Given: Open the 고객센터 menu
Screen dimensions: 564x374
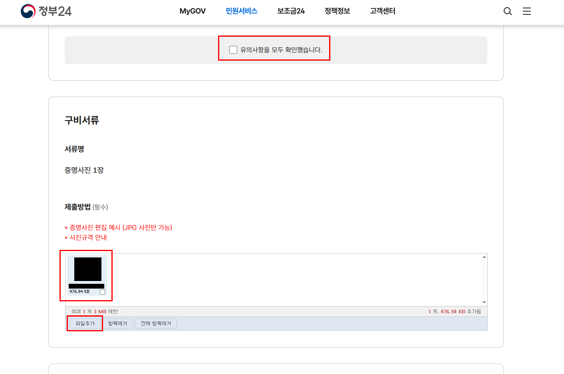Looking at the screenshot, I should point(383,11).
